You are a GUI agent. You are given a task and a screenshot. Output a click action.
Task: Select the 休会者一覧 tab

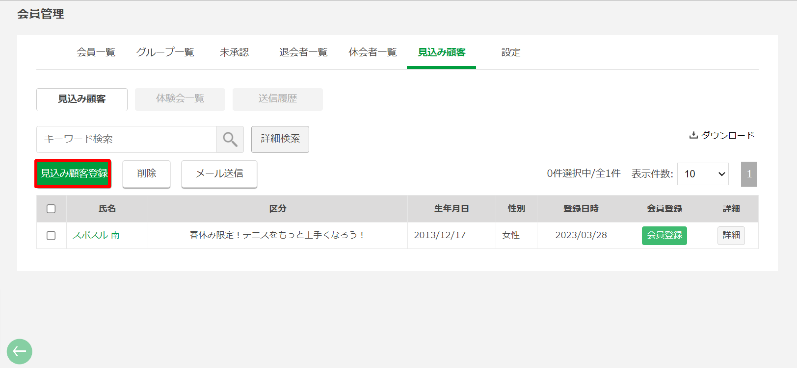pos(372,52)
